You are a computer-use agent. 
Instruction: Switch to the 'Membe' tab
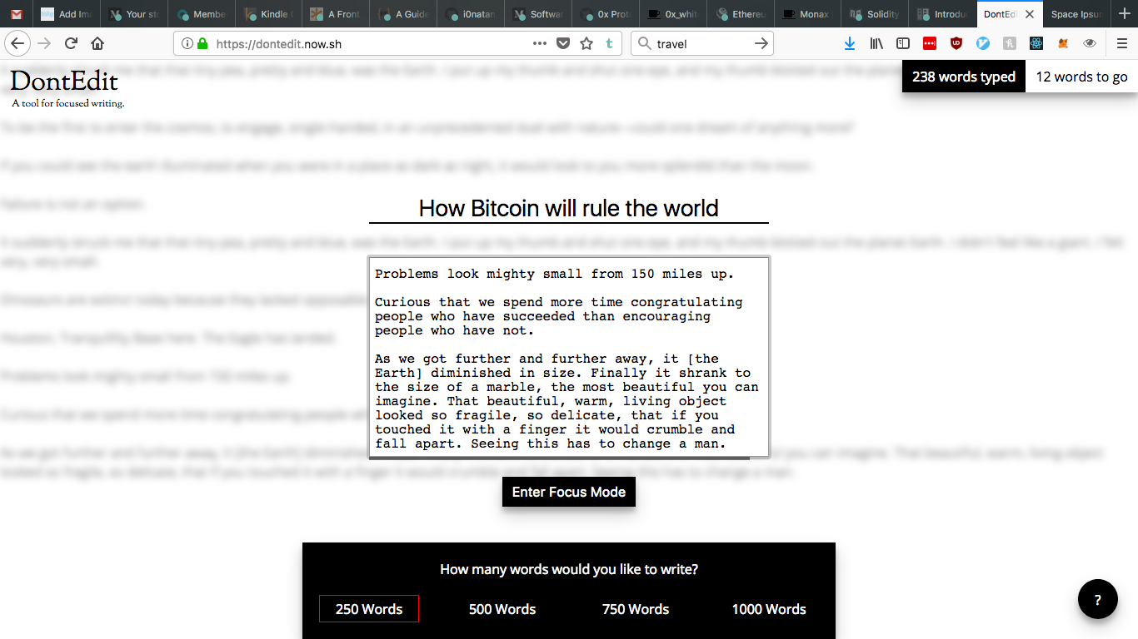click(202, 14)
